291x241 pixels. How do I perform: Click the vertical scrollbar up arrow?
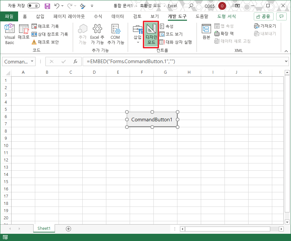coord(287,73)
